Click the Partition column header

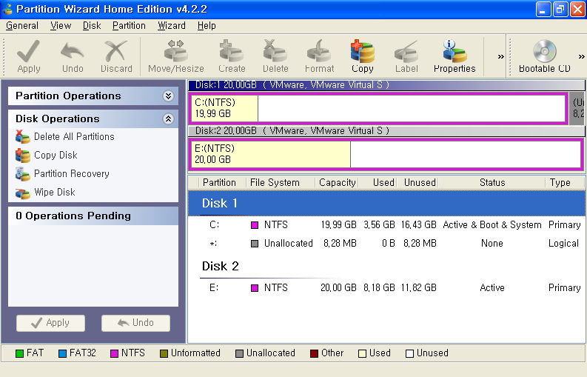pyautogui.click(x=222, y=182)
